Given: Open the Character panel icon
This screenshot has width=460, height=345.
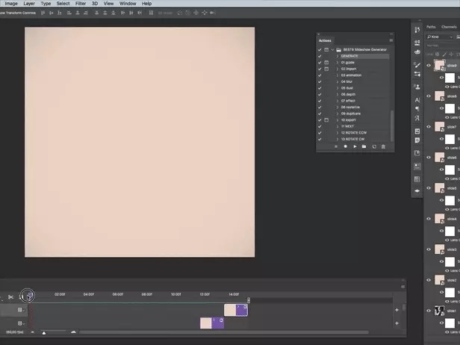Looking at the screenshot, I should click(x=417, y=100).
